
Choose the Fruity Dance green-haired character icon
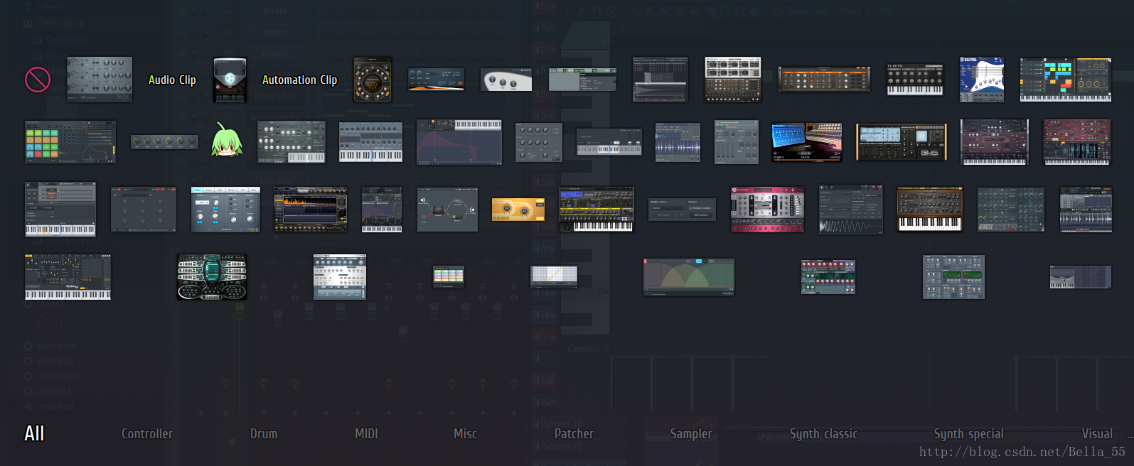[x=227, y=141]
